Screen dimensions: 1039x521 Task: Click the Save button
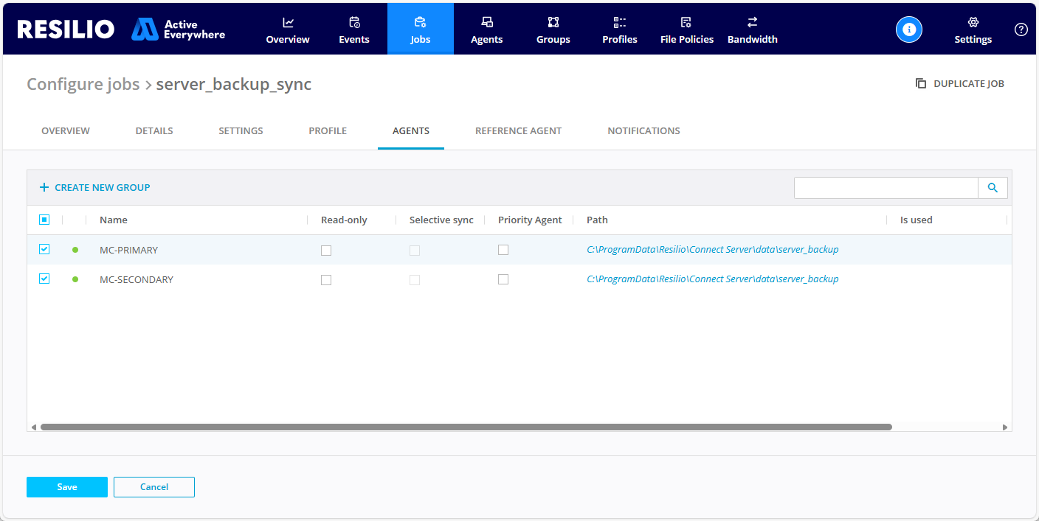[67, 487]
